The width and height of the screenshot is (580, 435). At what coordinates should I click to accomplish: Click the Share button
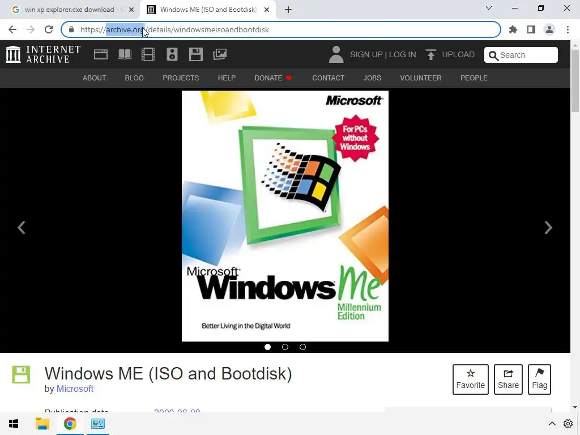(508, 379)
